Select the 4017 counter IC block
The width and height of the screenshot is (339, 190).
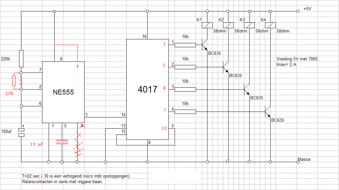pos(147,89)
